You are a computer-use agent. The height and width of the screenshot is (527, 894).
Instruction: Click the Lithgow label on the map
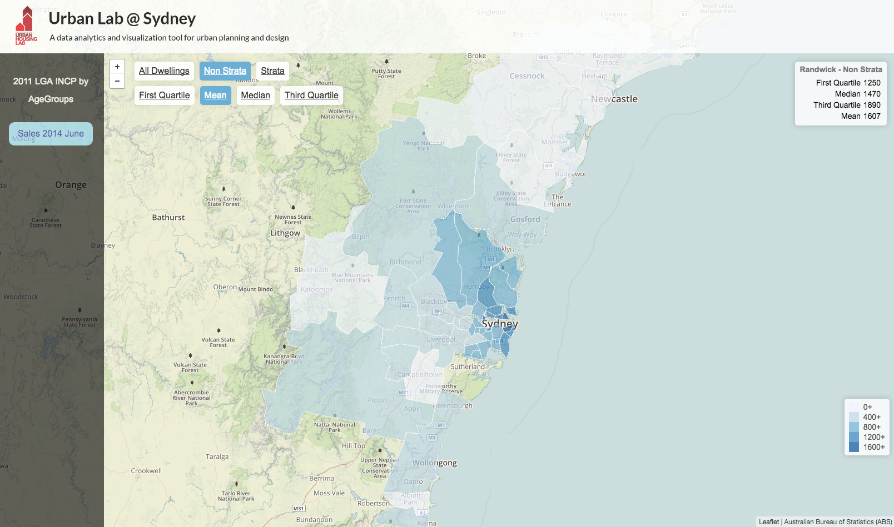(x=285, y=233)
